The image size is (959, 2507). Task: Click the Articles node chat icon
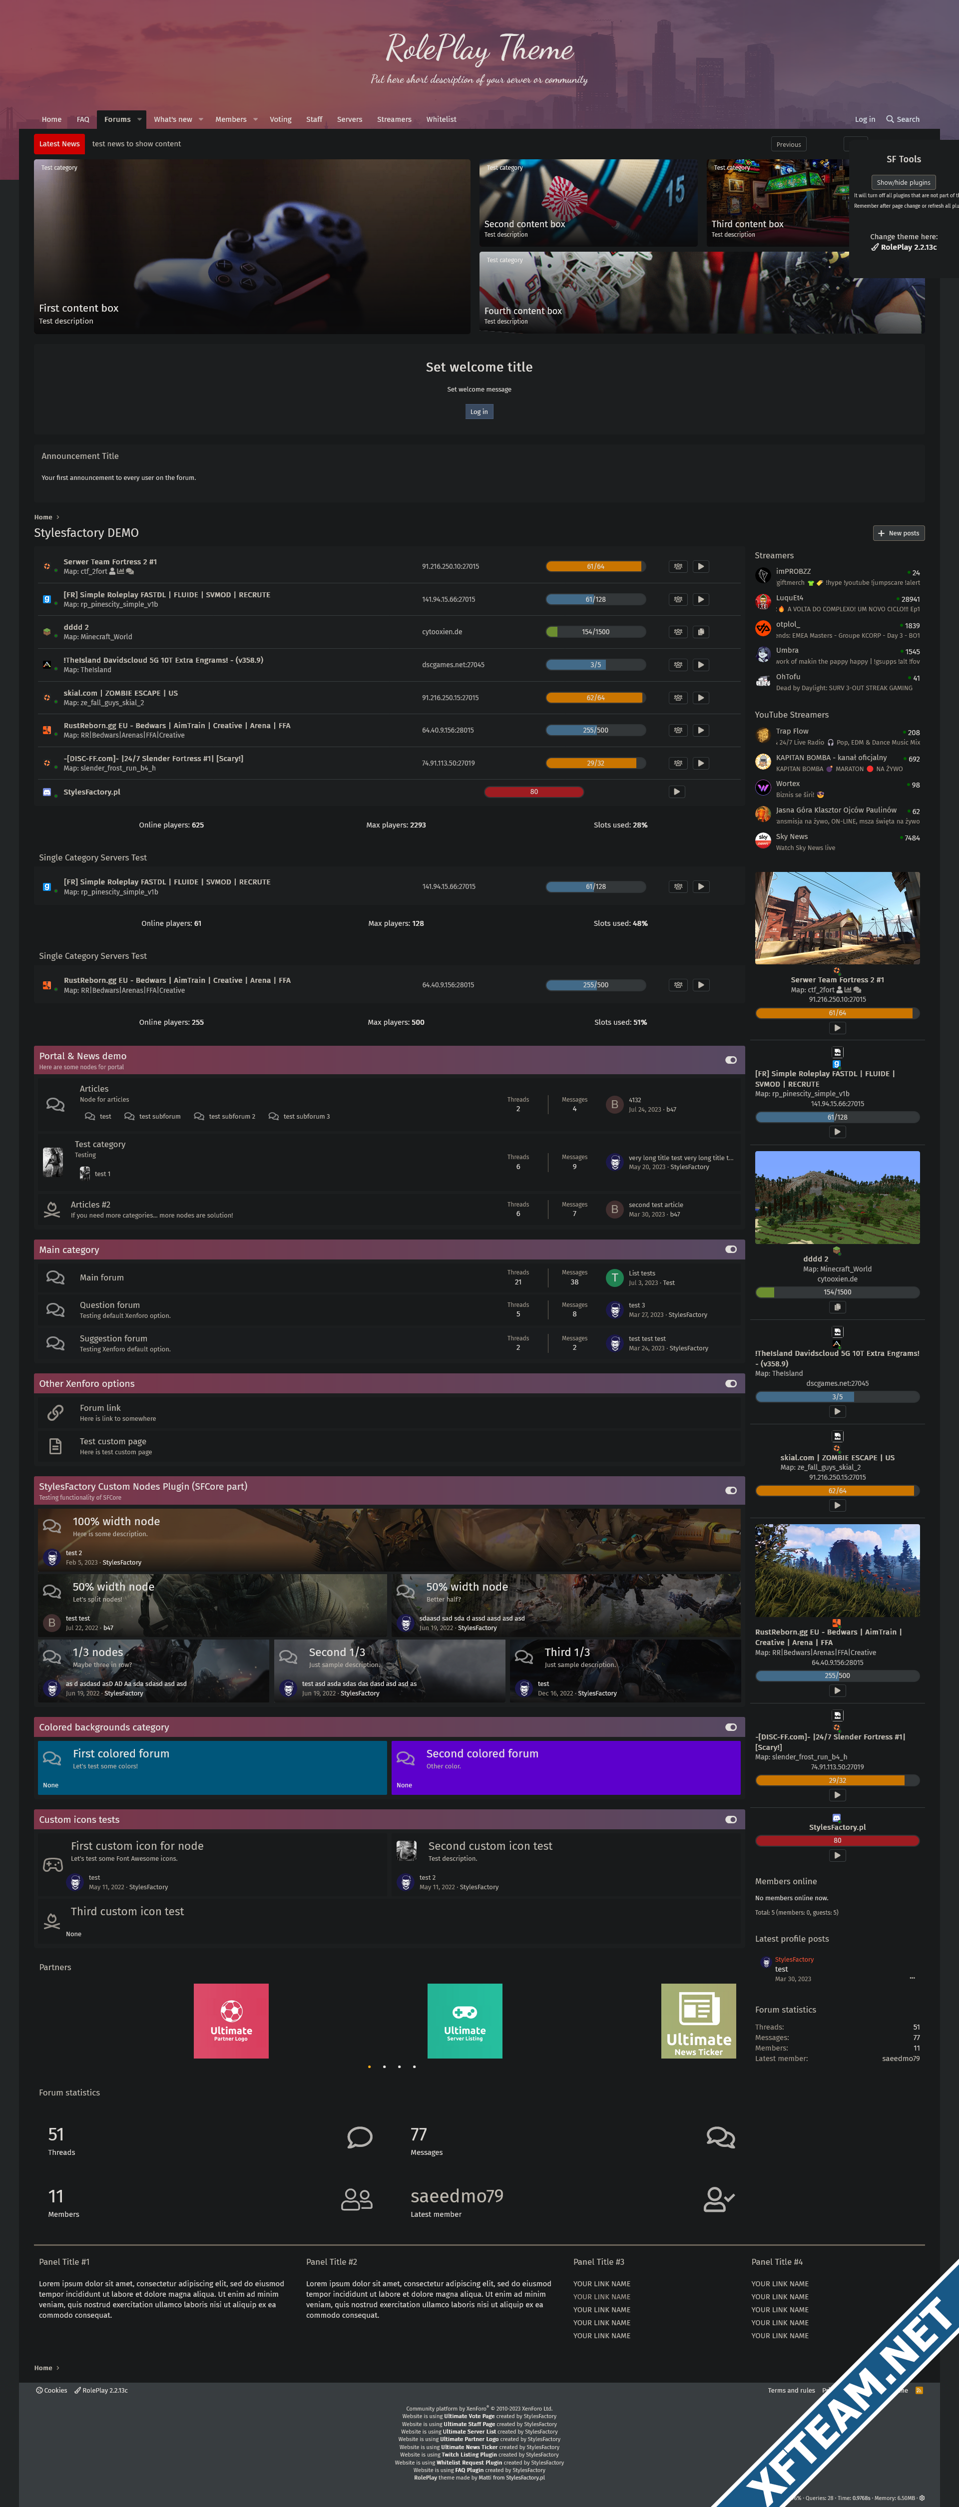[x=55, y=1104]
